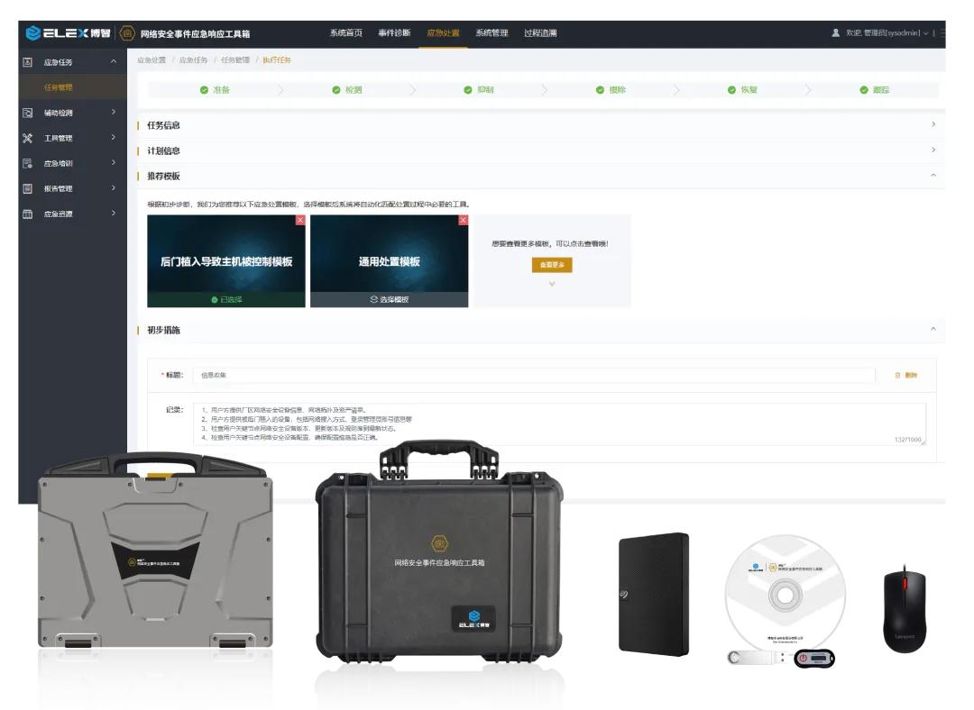The image size is (974, 710).
Task: Open the sysadmin account dropdown
Action: click(887, 33)
